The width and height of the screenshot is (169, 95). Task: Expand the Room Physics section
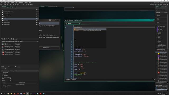click(2, 87)
